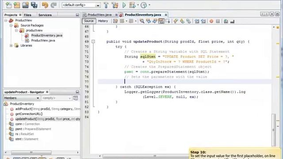Toggle Highlight Search editor icon
This screenshot has height=159, width=283.
(161, 21)
